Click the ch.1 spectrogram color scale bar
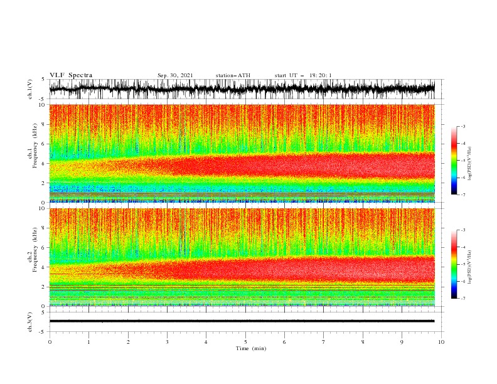This screenshot has height=384, width=497. [454, 160]
